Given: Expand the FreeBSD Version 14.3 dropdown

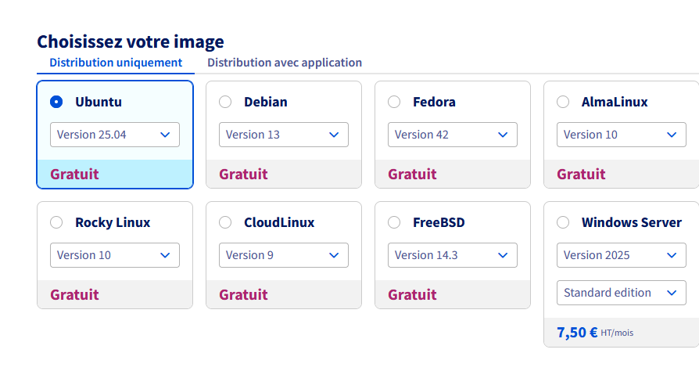Looking at the screenshot, I should click(453, 255).
